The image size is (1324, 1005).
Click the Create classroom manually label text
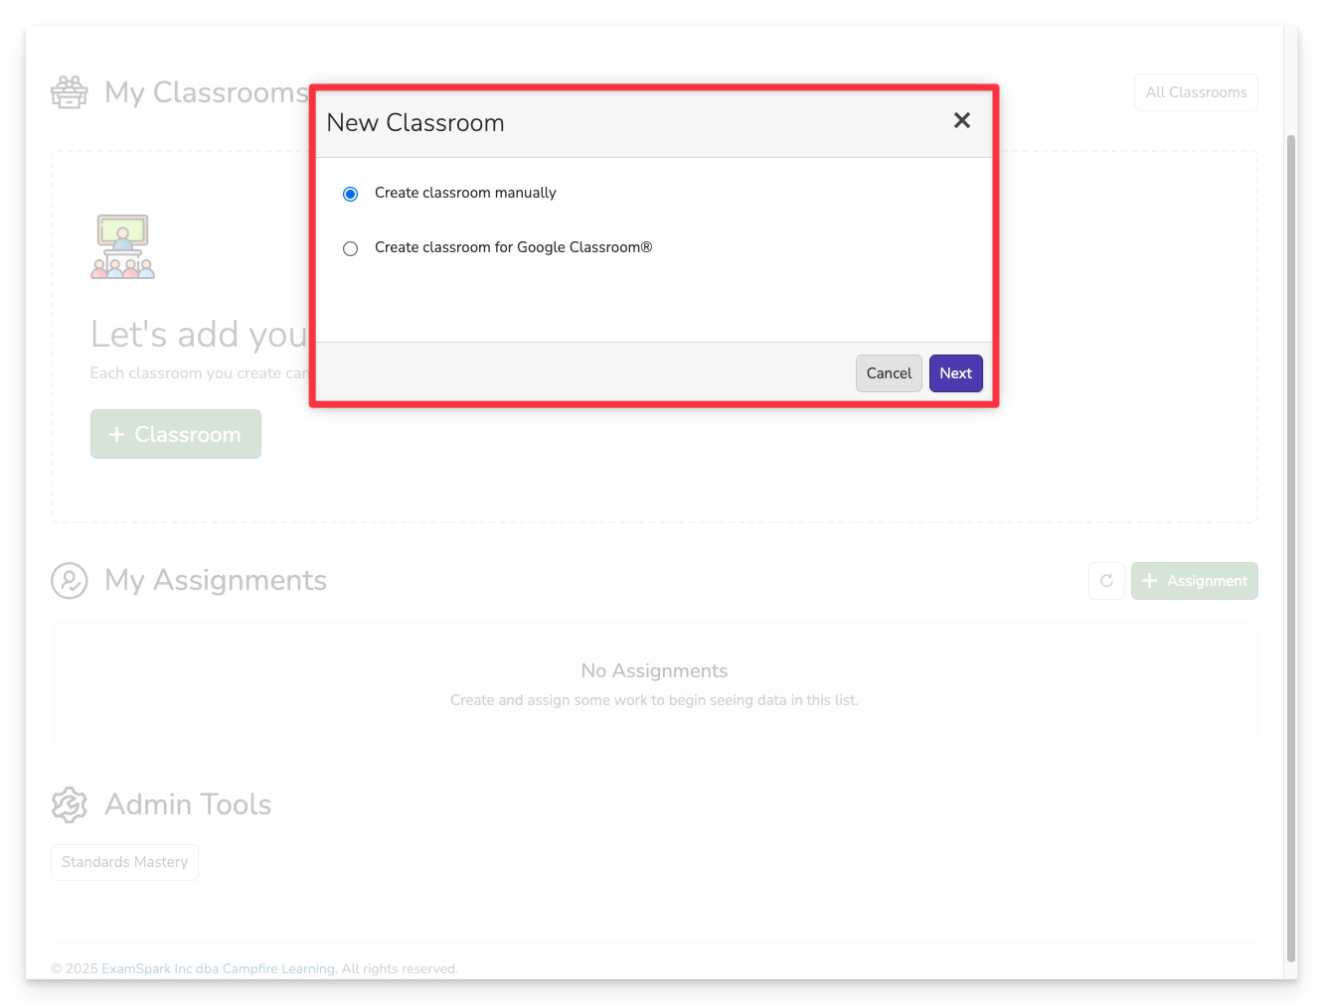pyautogui.click(x=465, y=193)
